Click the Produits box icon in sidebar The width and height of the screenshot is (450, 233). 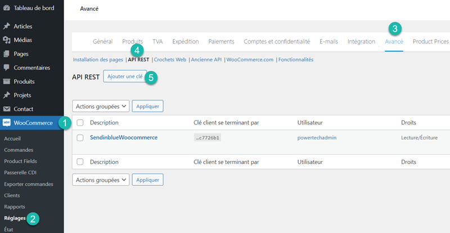click(7, 82)
